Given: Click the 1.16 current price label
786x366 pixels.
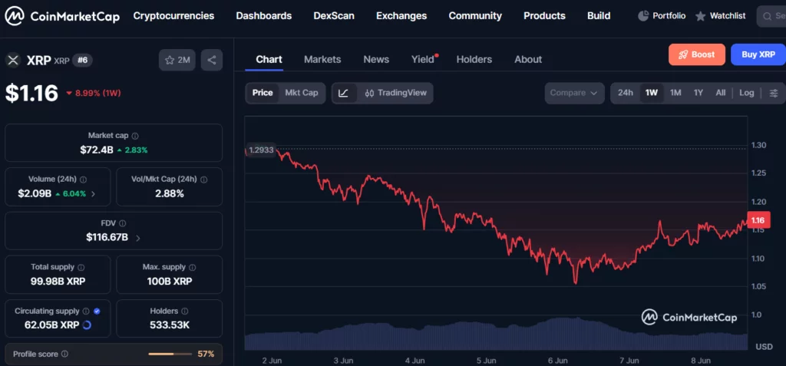Looking at the screenshot, I should [758, 220].
